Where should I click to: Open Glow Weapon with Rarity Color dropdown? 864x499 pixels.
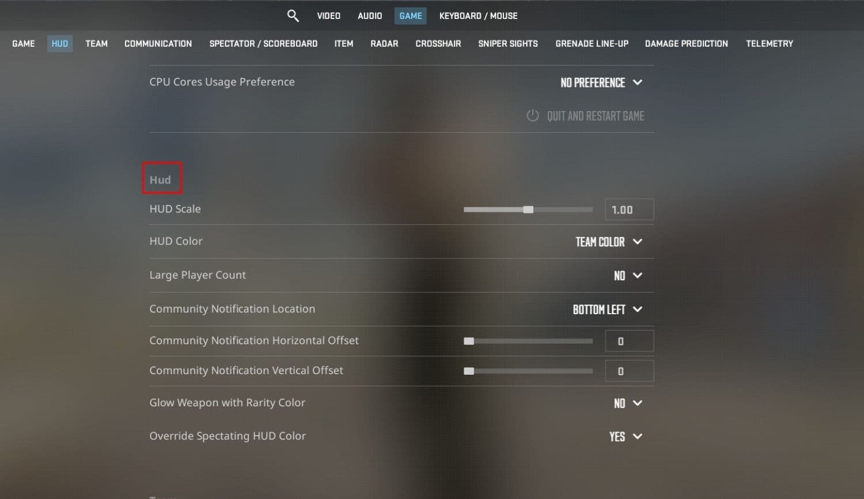point(628,403)
